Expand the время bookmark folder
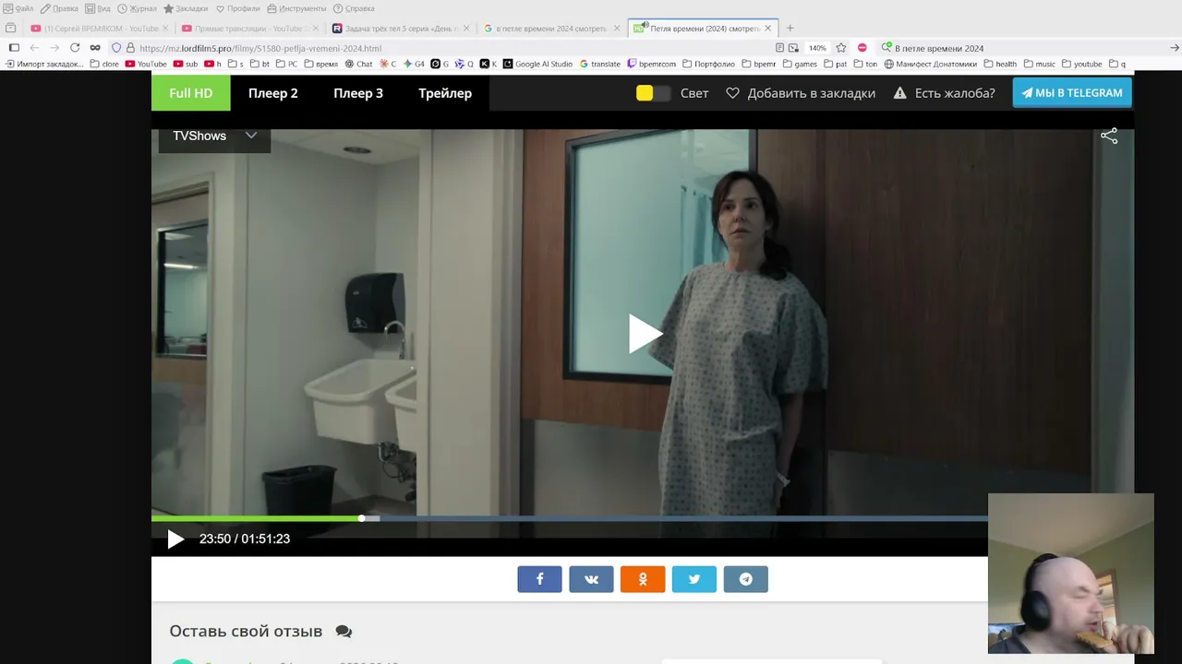 320,65
